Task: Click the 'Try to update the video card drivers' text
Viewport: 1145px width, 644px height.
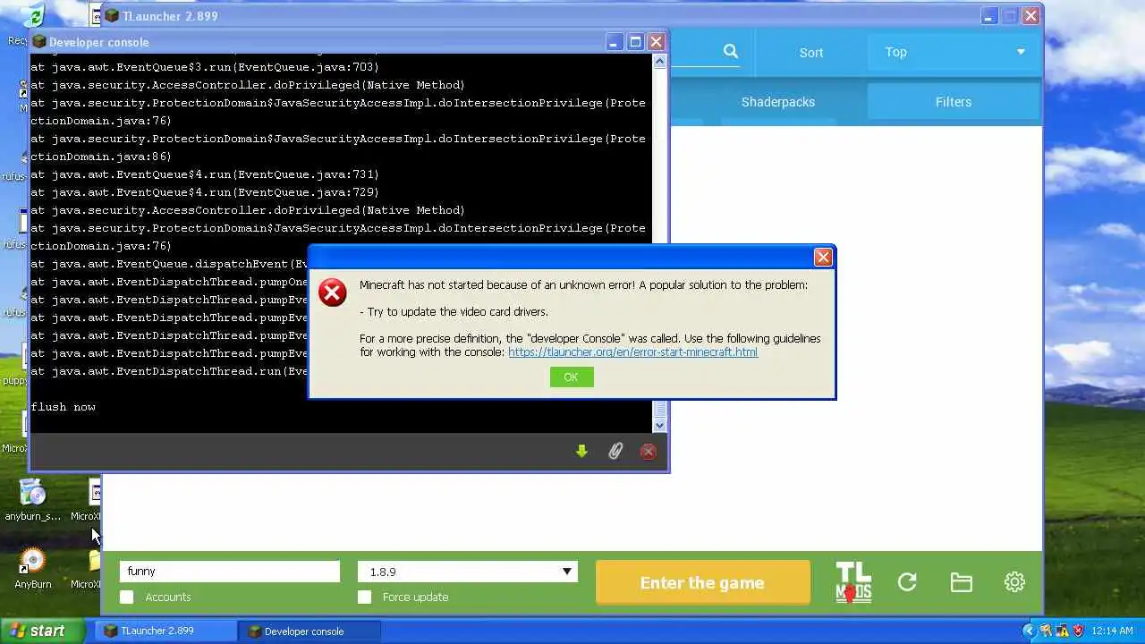Action: pos(454,312)
